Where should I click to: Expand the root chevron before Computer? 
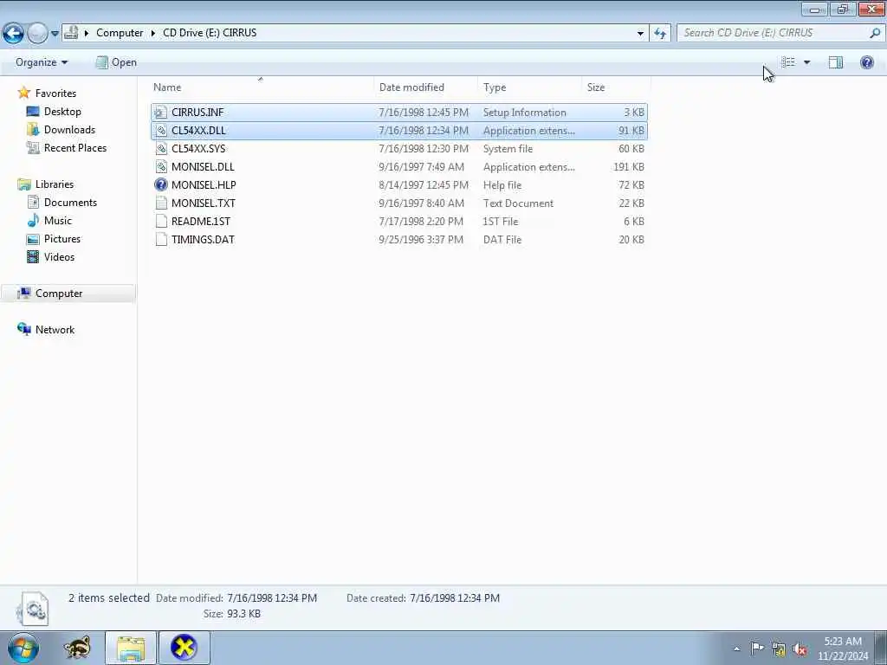87,34
